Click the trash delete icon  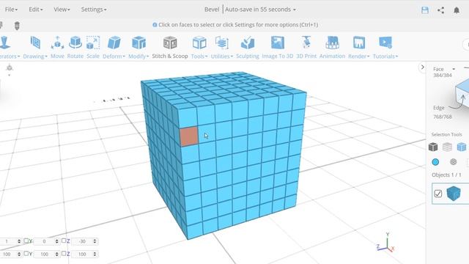pos(17,26)
